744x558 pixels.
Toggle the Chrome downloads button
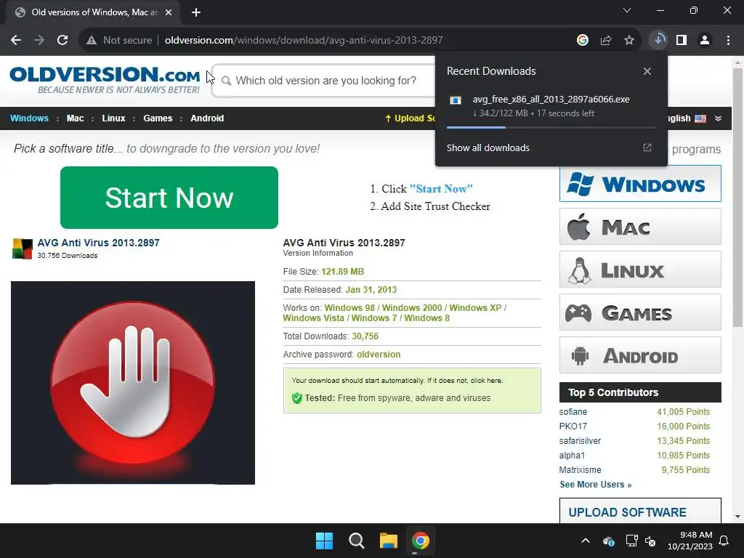pos(658,40)
